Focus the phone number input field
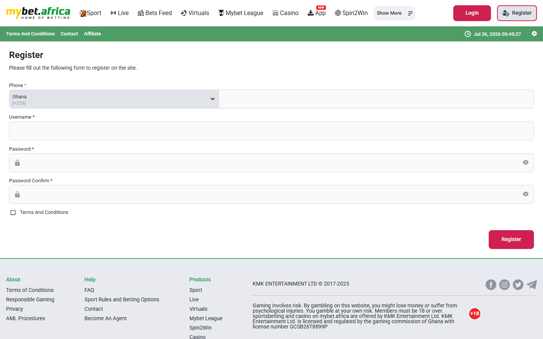This screenshot has width=543, height=339. [376, 99]
